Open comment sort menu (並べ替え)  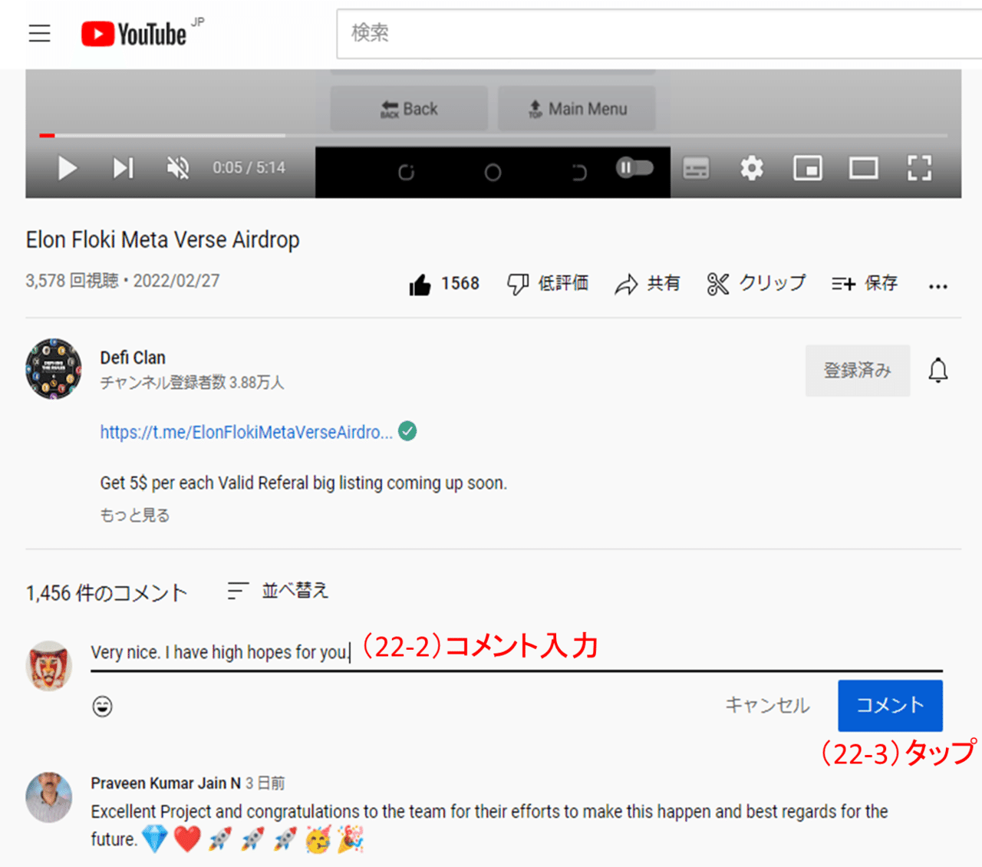(278, 591)
